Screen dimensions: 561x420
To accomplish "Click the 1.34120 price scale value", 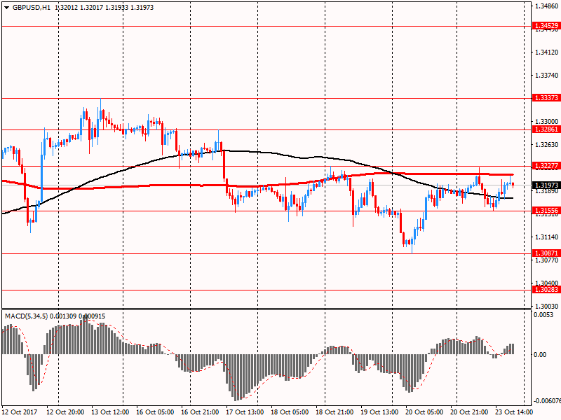I will click(547, 52).
